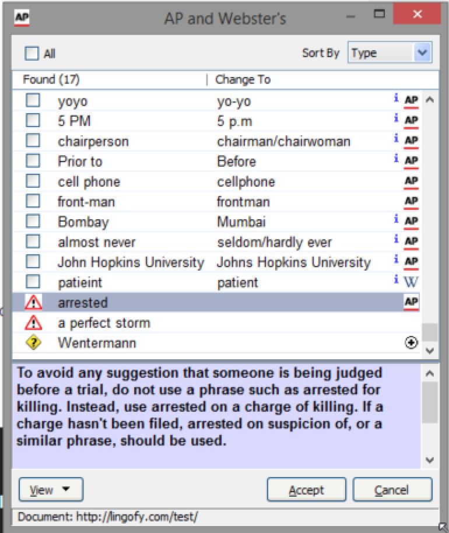Check the patieint checkbox
Screen dimensions: 449x533
click(x=33, y=282)
